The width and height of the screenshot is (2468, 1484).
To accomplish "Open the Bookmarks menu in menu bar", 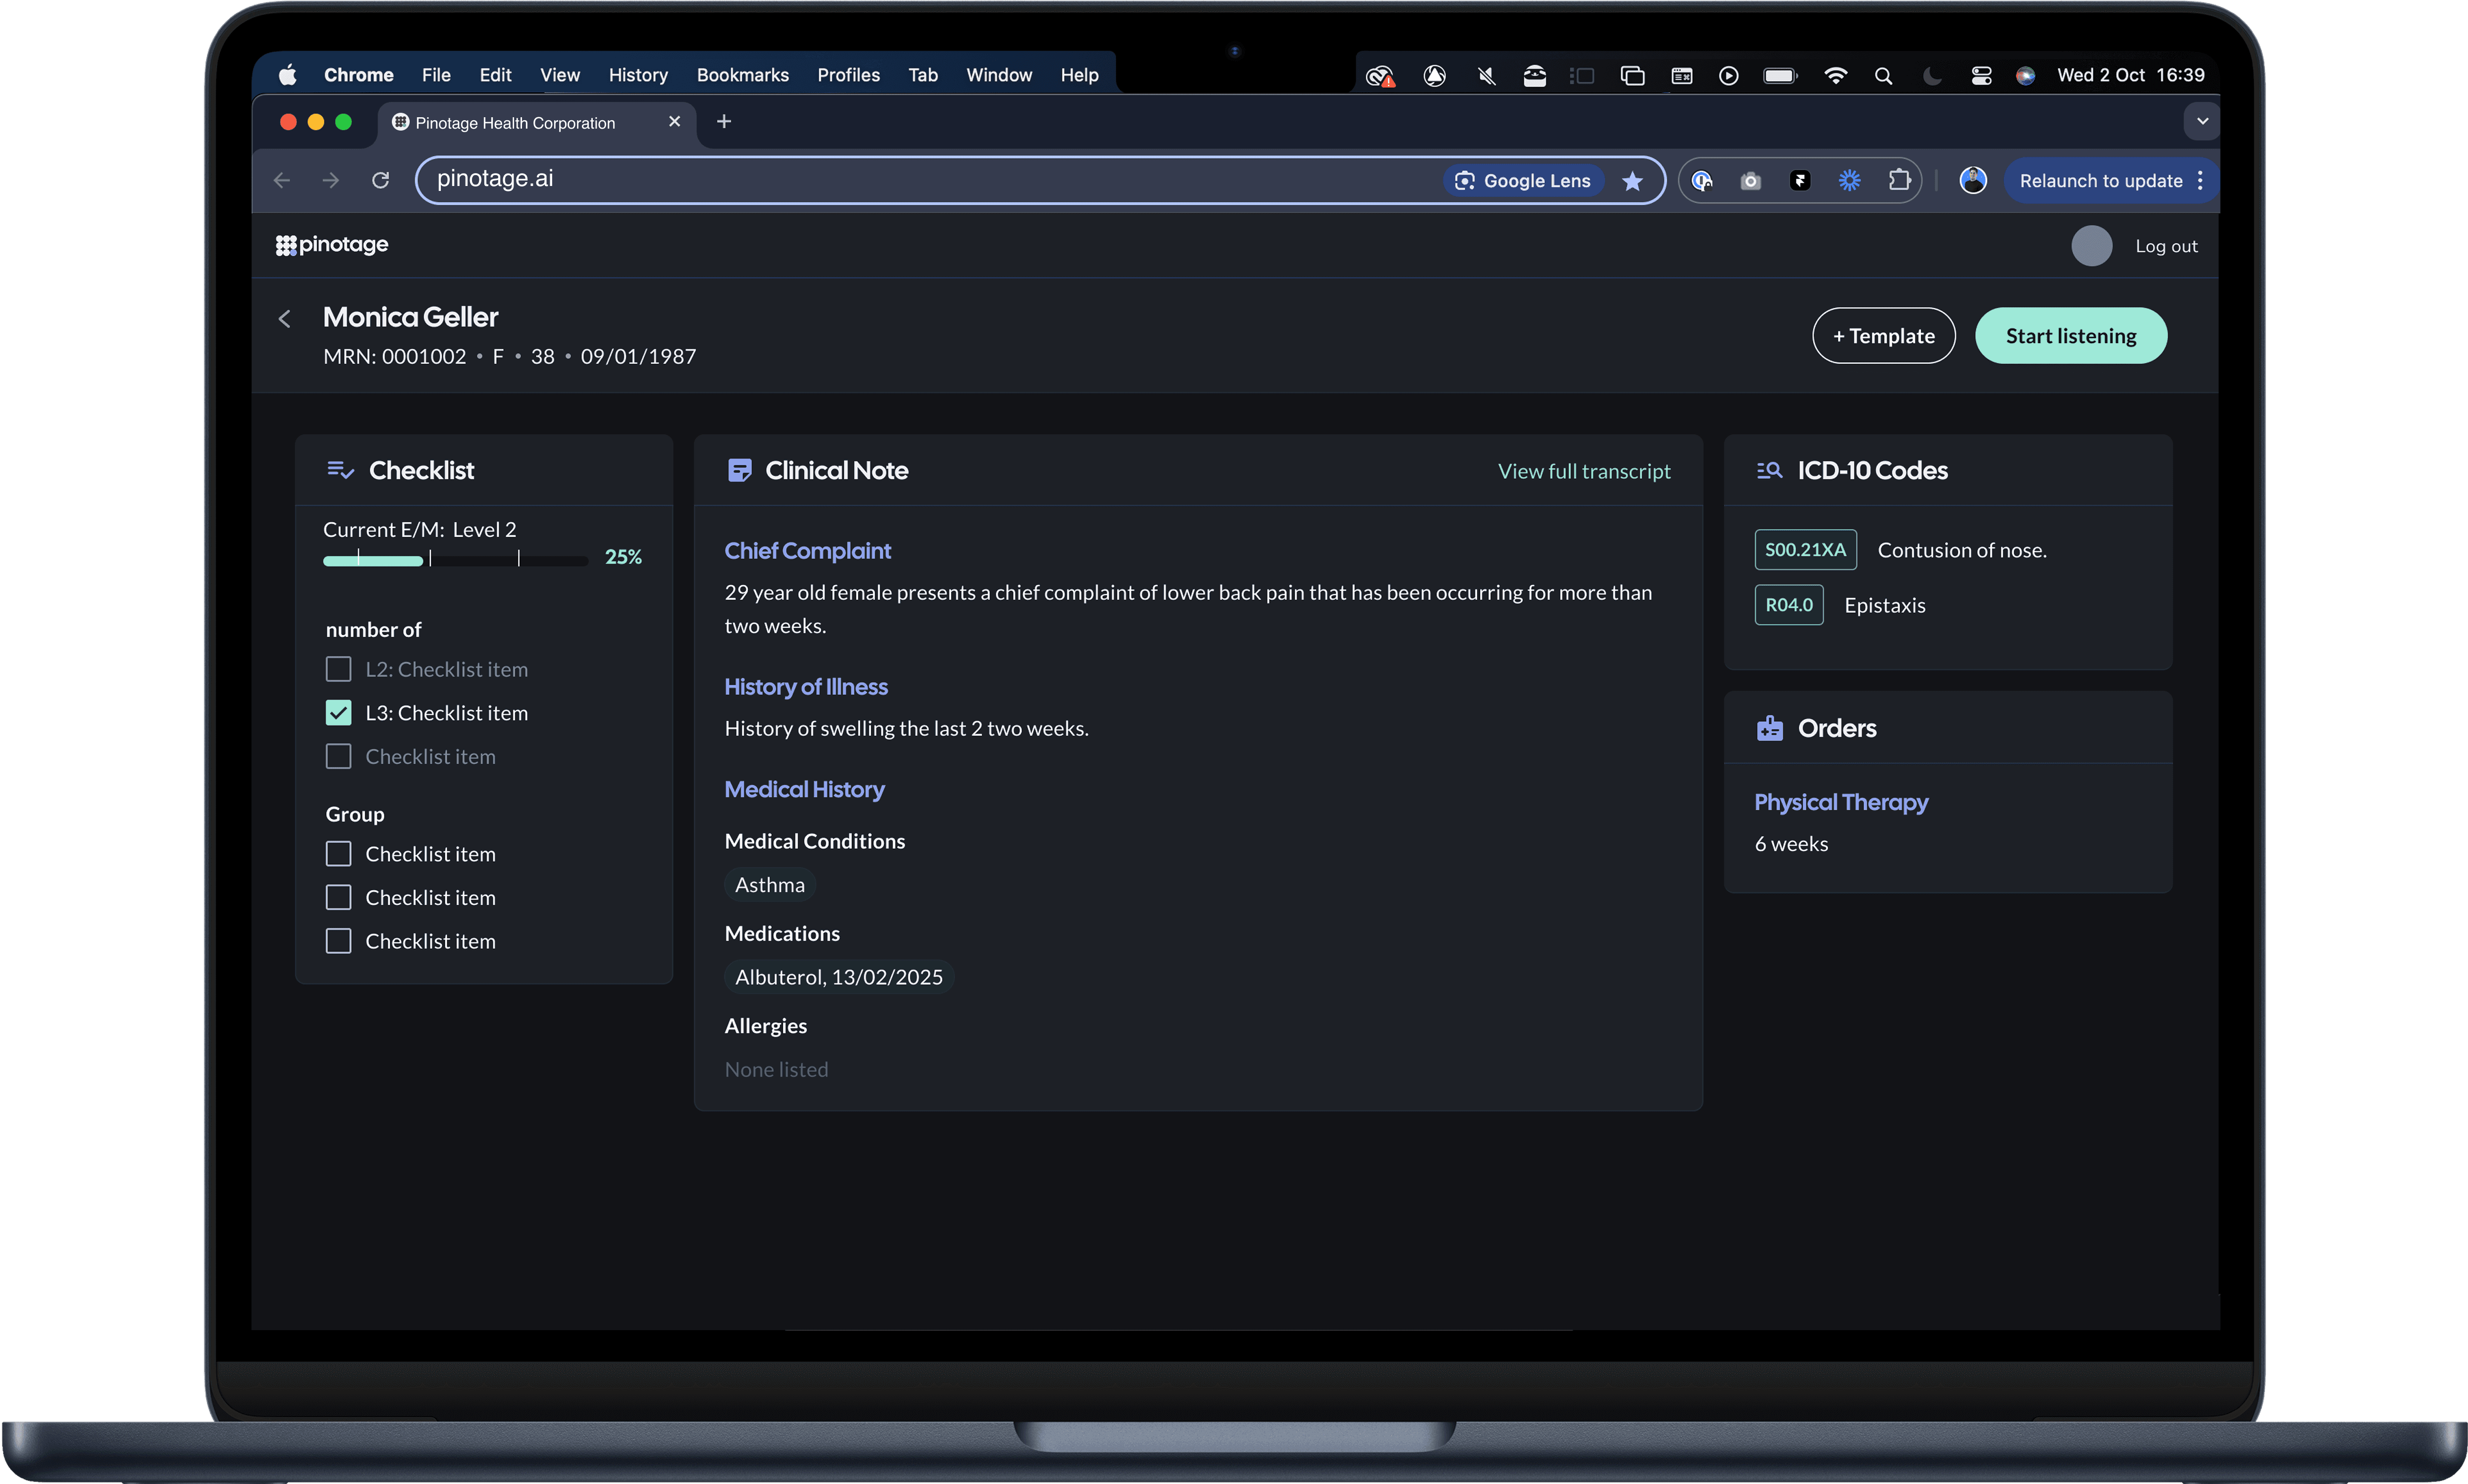I will pos(742,76).
